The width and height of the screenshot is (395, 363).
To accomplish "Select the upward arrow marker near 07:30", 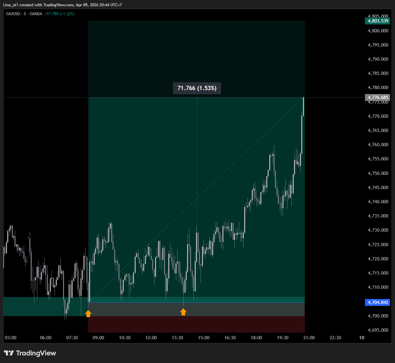I will click(x=88, y=313).
